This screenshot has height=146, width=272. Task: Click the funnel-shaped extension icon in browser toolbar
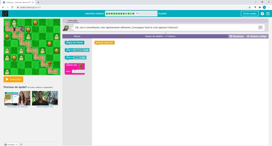point(255,7)
